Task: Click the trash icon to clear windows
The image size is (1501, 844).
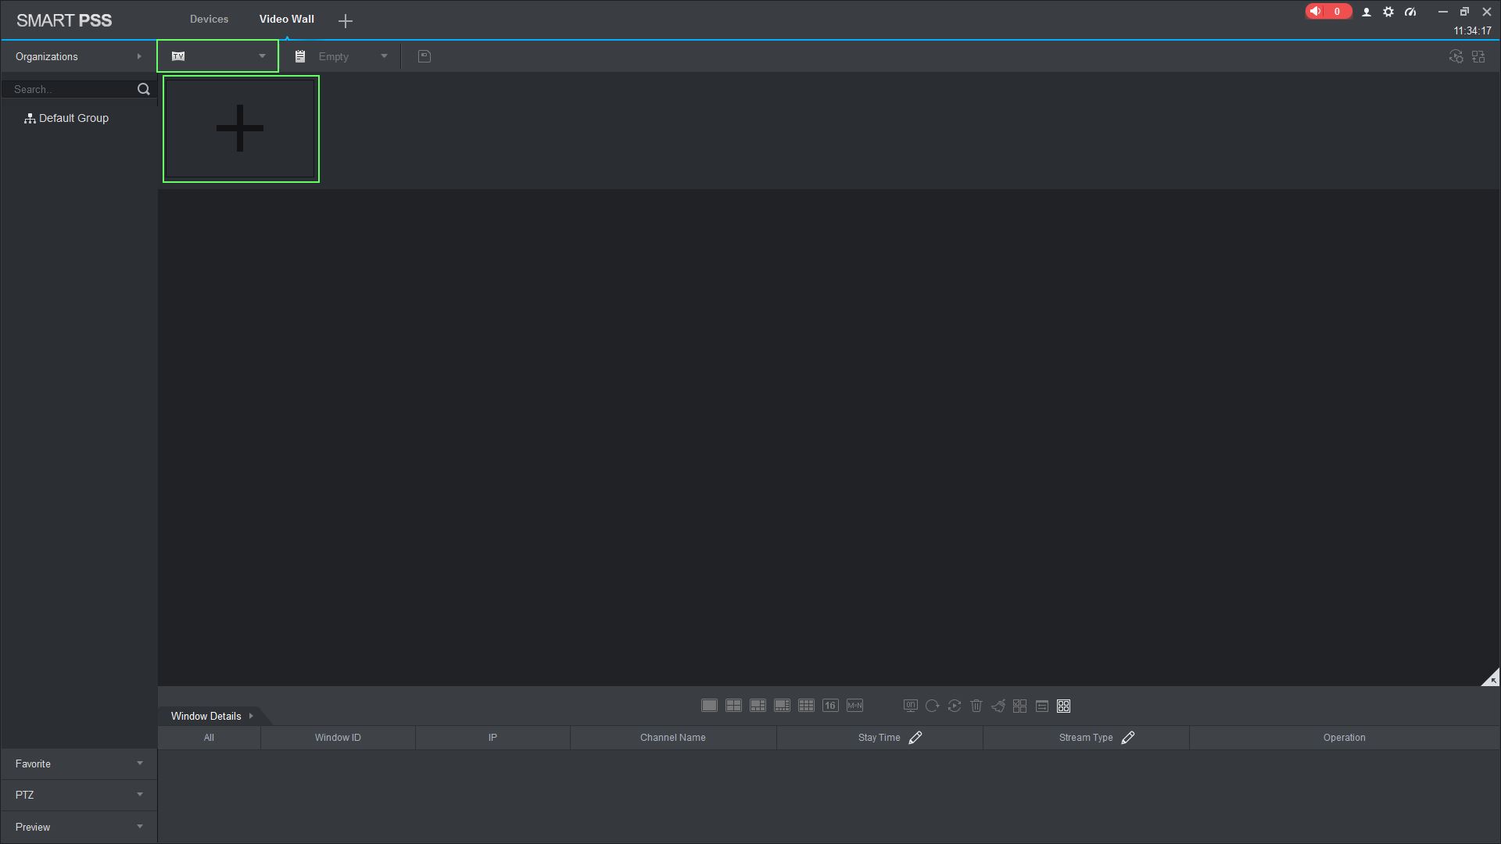Action: (976, 706)
